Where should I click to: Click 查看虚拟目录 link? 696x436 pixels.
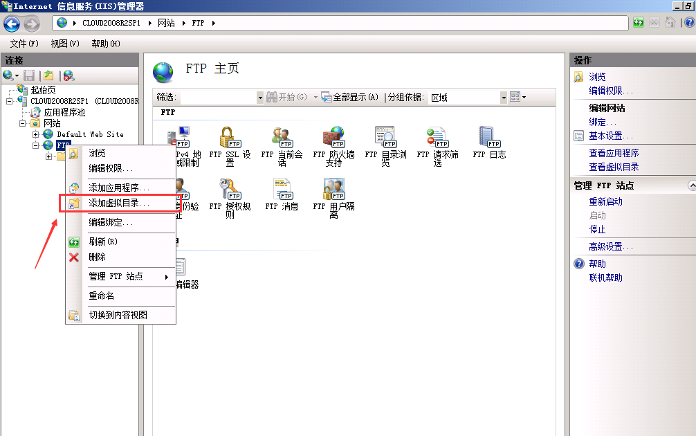(614, 167)
